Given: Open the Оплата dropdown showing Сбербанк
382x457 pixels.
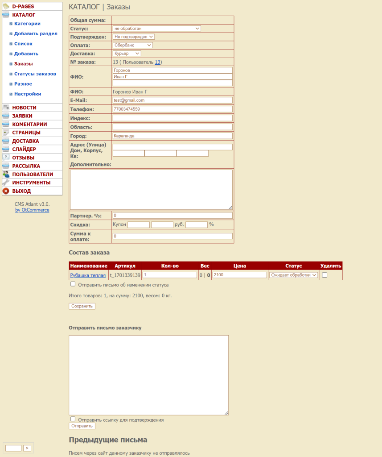Looking at the screenshot, I should [132, 45].
